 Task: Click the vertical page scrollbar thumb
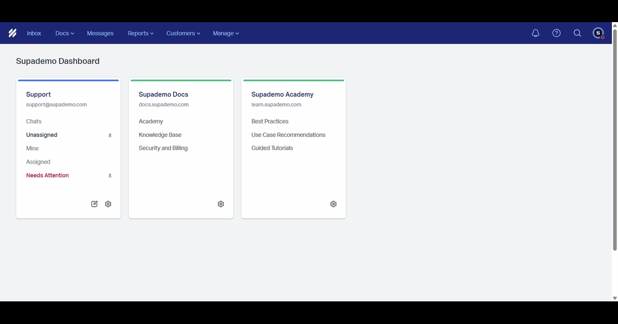point(615,139)
